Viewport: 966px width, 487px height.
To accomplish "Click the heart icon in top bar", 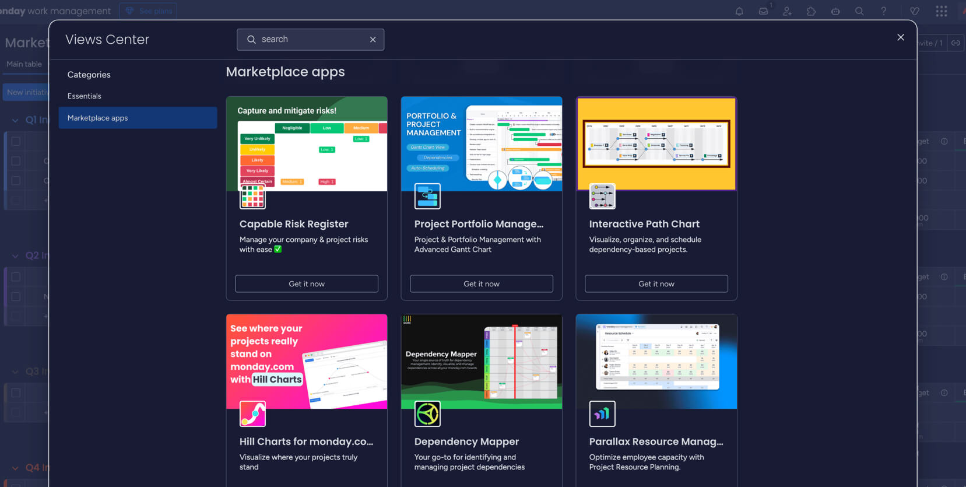I will coord(915,11).
